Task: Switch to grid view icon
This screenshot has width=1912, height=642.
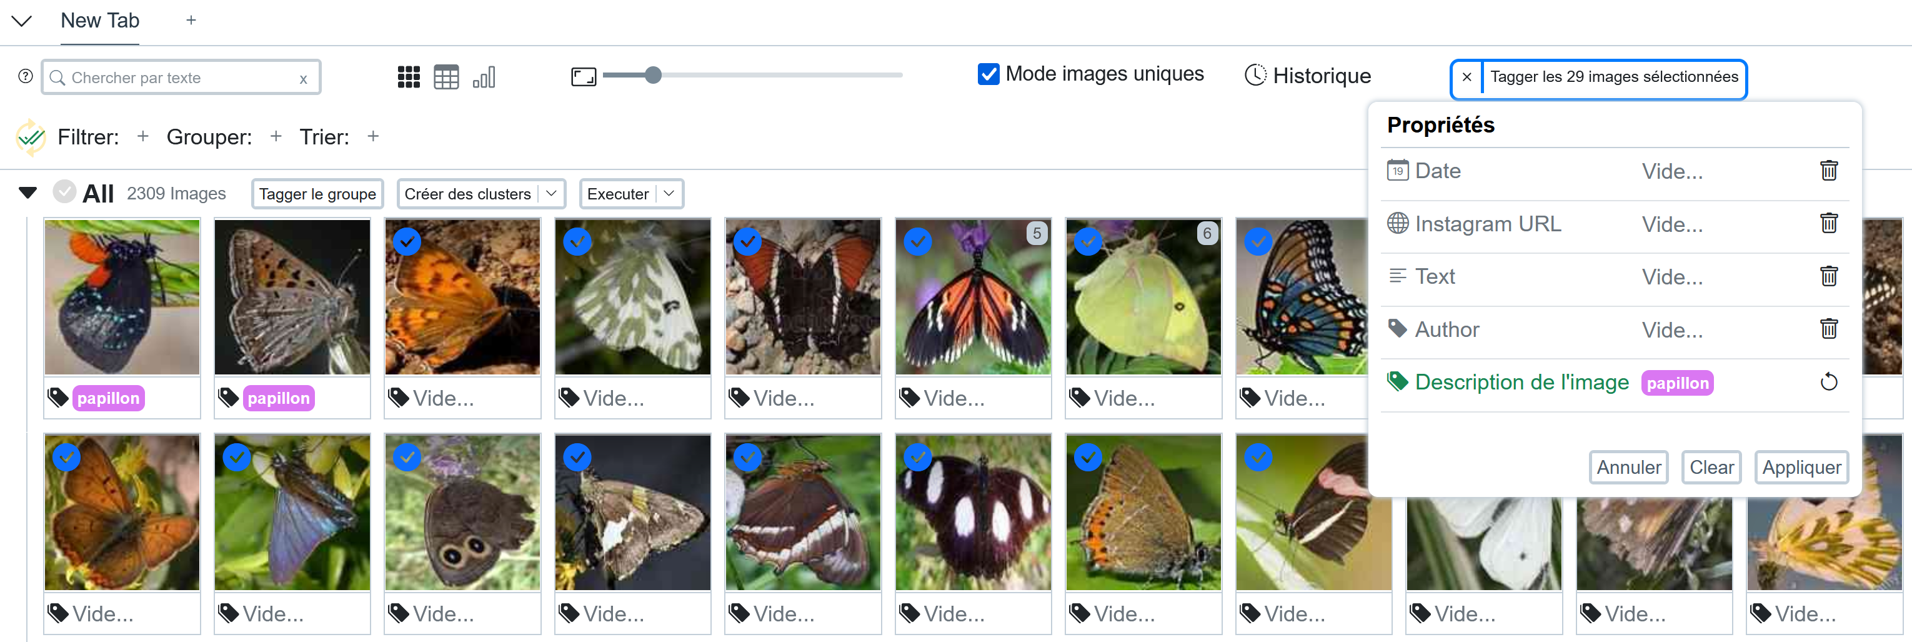Action: point(408,77)
